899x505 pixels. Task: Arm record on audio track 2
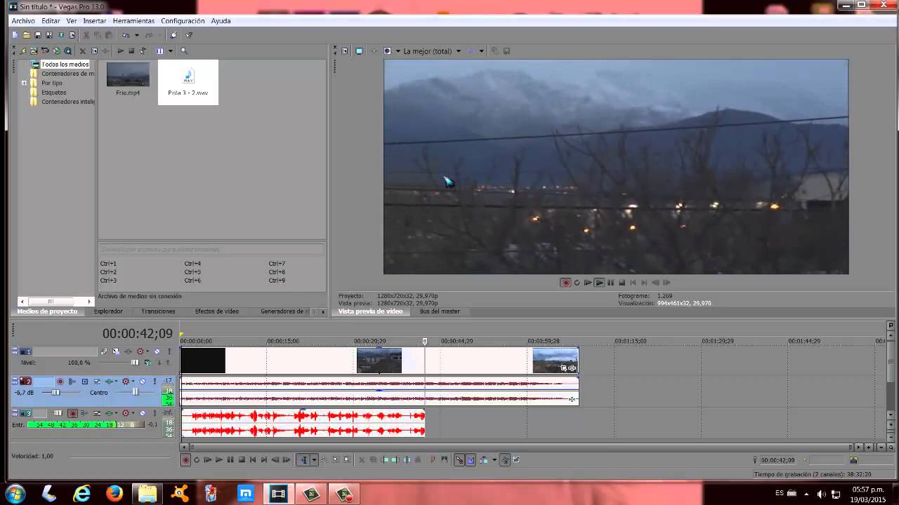pyautogui.click(x=60, y=382)
